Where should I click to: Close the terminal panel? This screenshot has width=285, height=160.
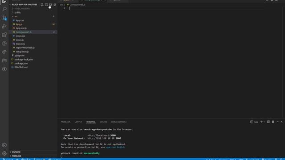(x=281, y=122)
